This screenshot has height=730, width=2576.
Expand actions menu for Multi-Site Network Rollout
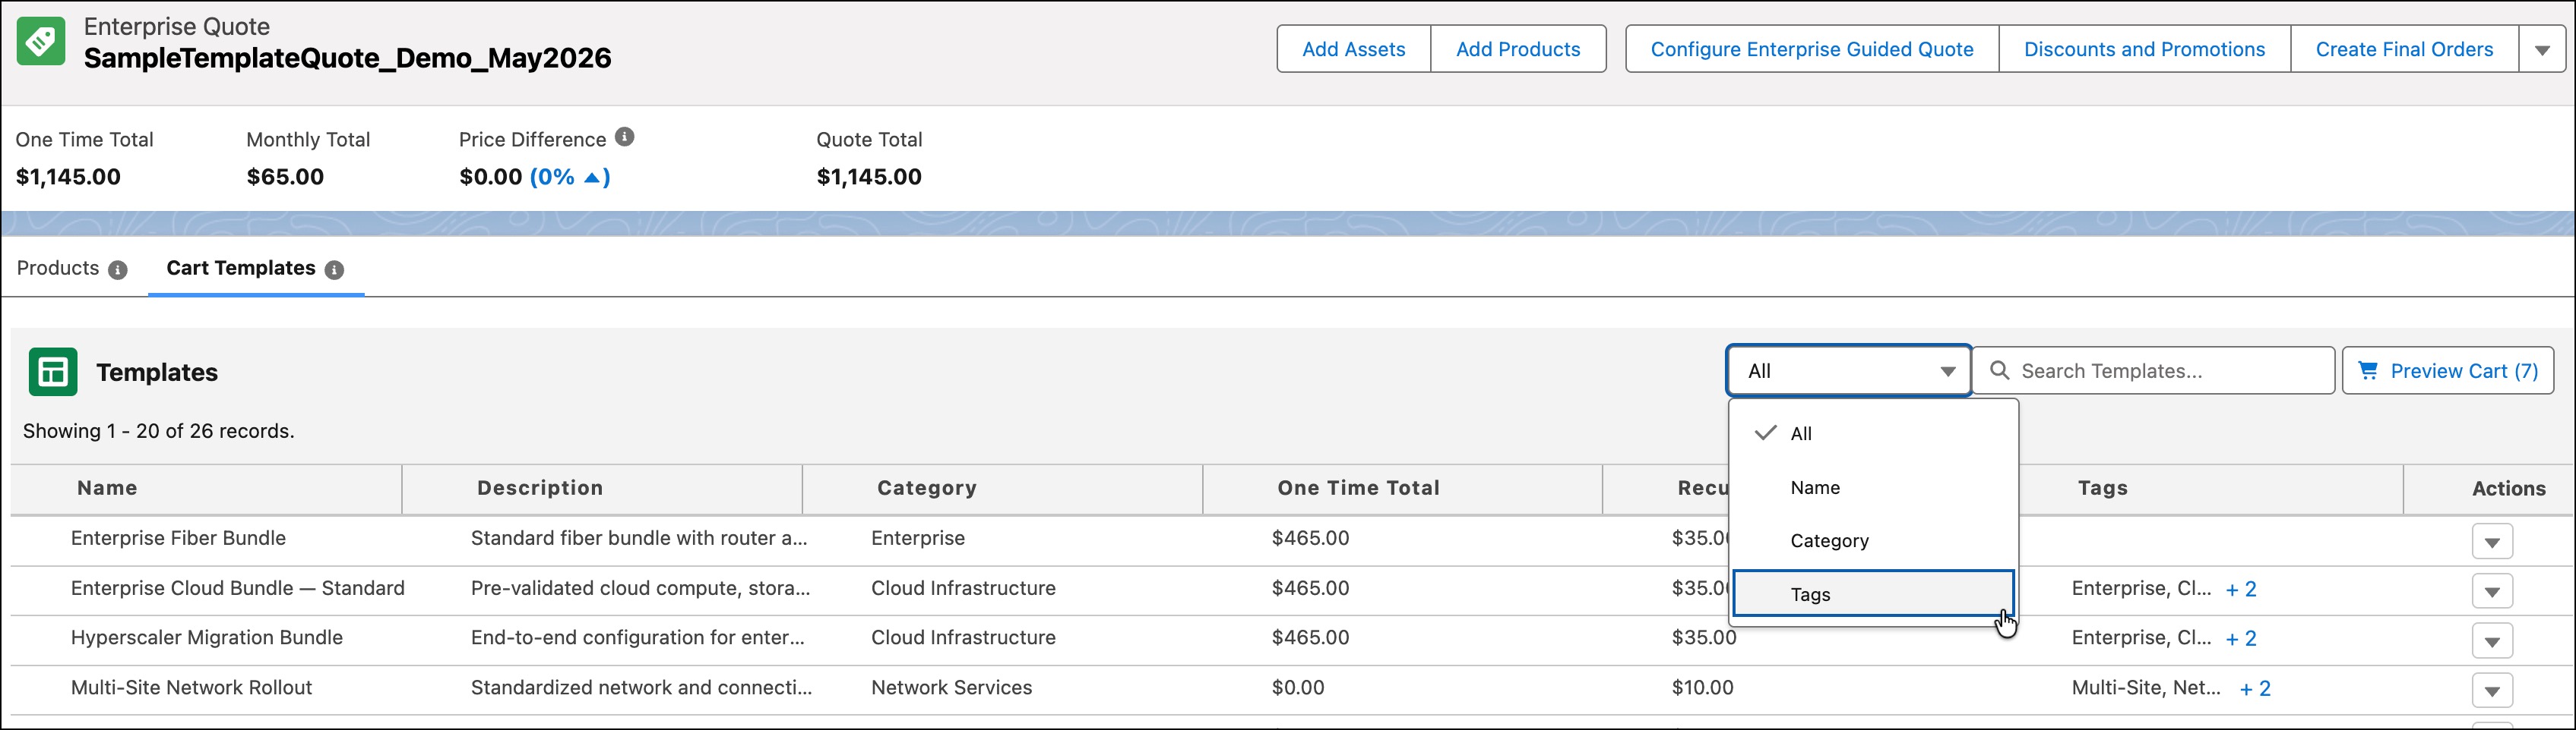tap(2492, 690)
